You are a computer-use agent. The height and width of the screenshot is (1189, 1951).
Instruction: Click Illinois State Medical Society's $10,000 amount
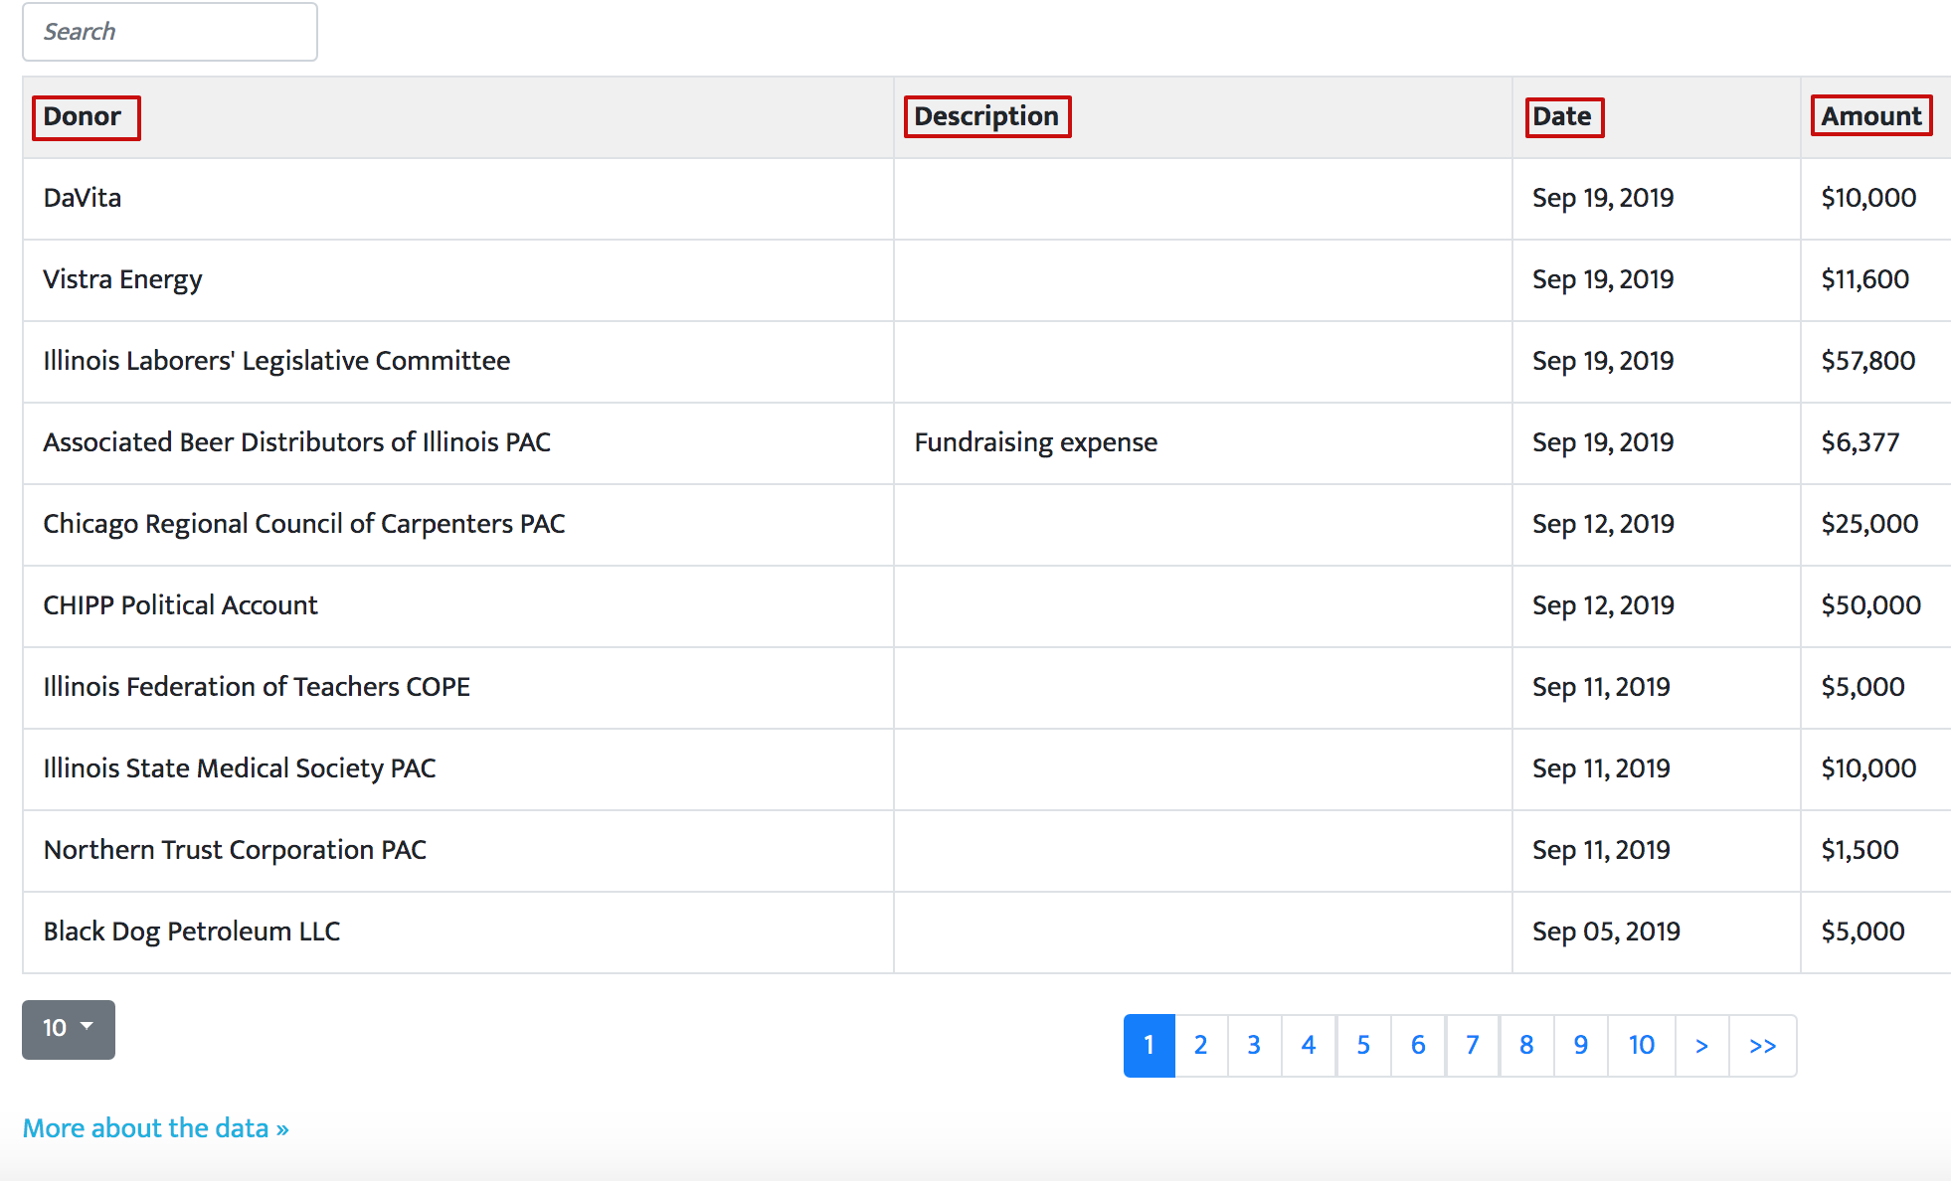1875,769
